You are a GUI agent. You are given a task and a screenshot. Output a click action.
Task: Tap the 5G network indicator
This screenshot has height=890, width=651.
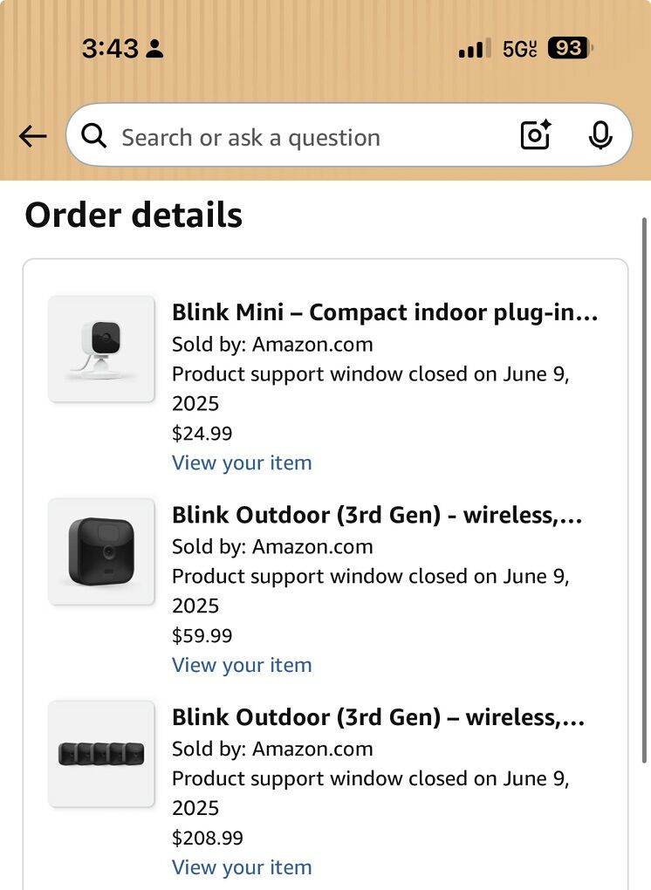click(x=519, y=49)
